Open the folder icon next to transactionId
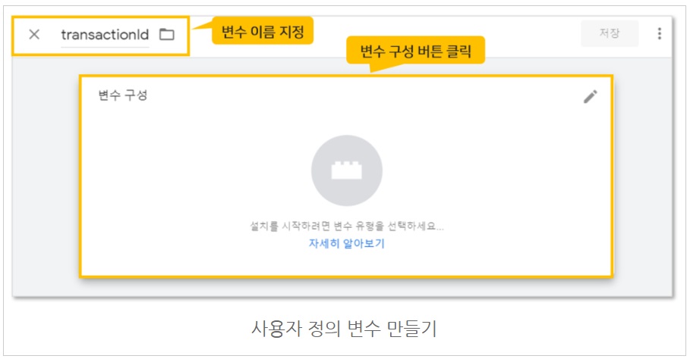The image size is (690, 359). click(167, 34)
